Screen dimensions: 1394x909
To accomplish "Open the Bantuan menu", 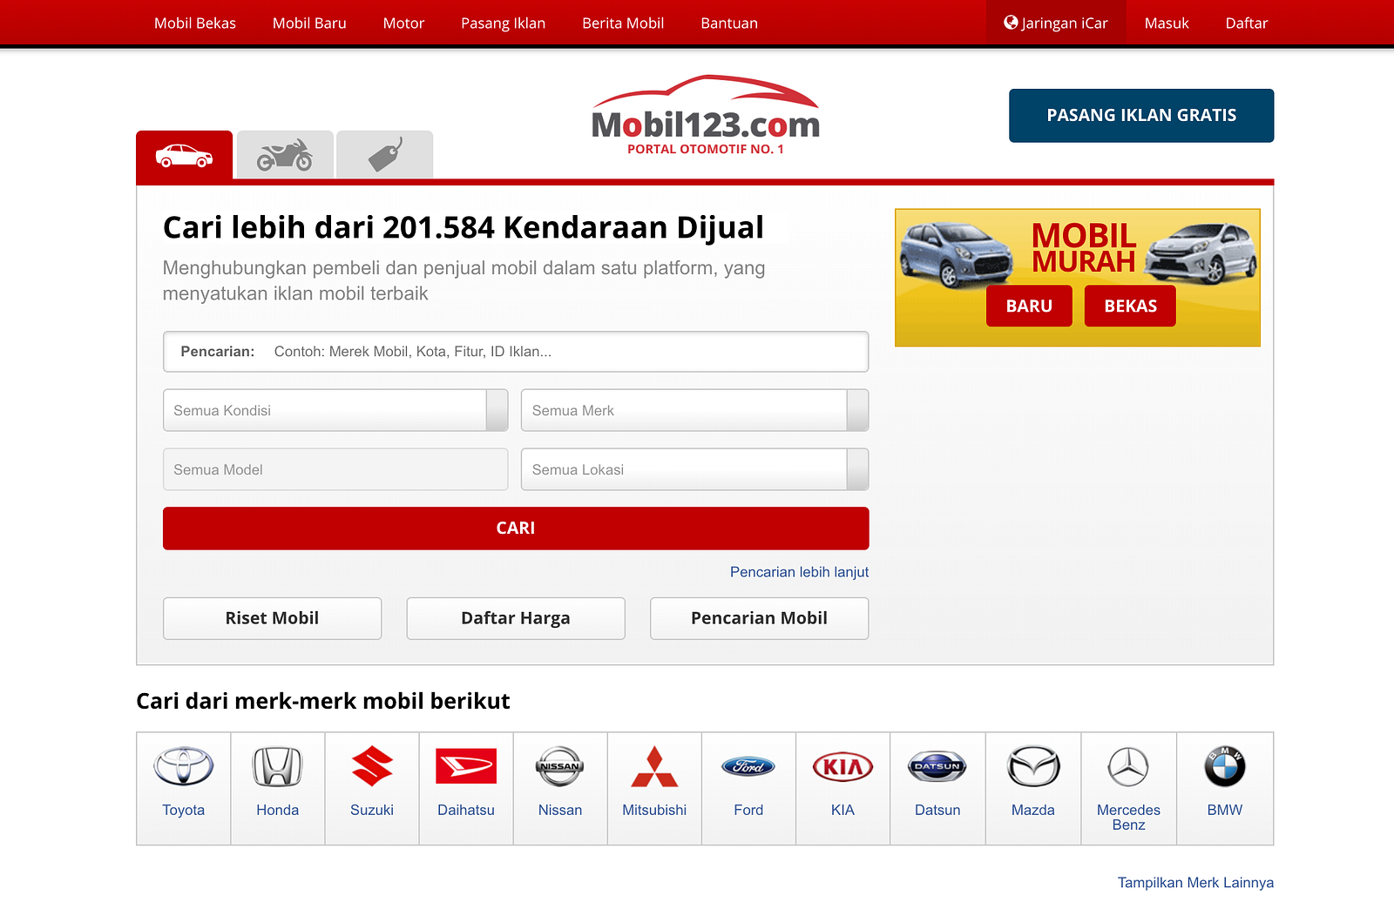I will (729, 24).
